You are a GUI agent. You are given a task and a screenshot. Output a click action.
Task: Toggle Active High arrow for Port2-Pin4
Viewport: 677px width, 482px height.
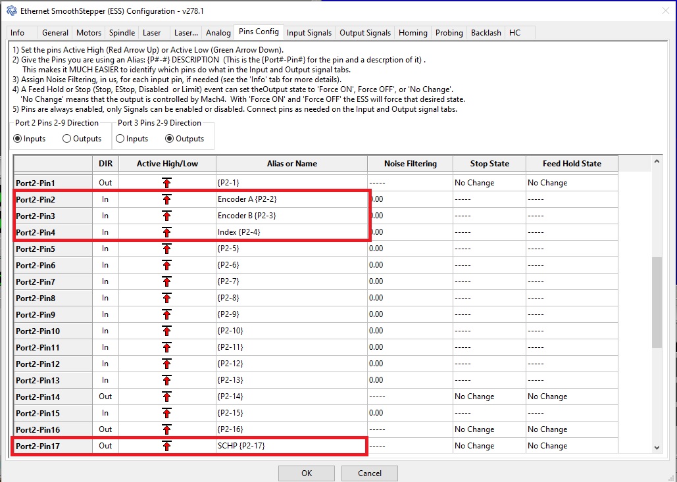(x=166, y=232)
